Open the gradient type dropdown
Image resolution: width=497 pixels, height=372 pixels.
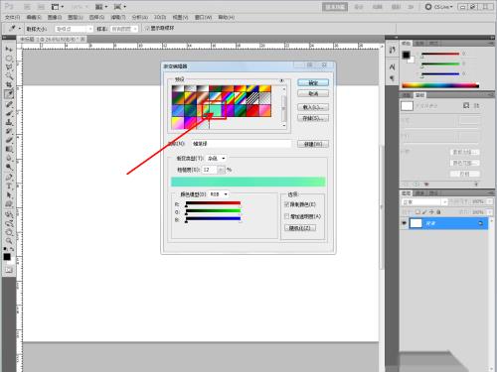click(216, 159)
